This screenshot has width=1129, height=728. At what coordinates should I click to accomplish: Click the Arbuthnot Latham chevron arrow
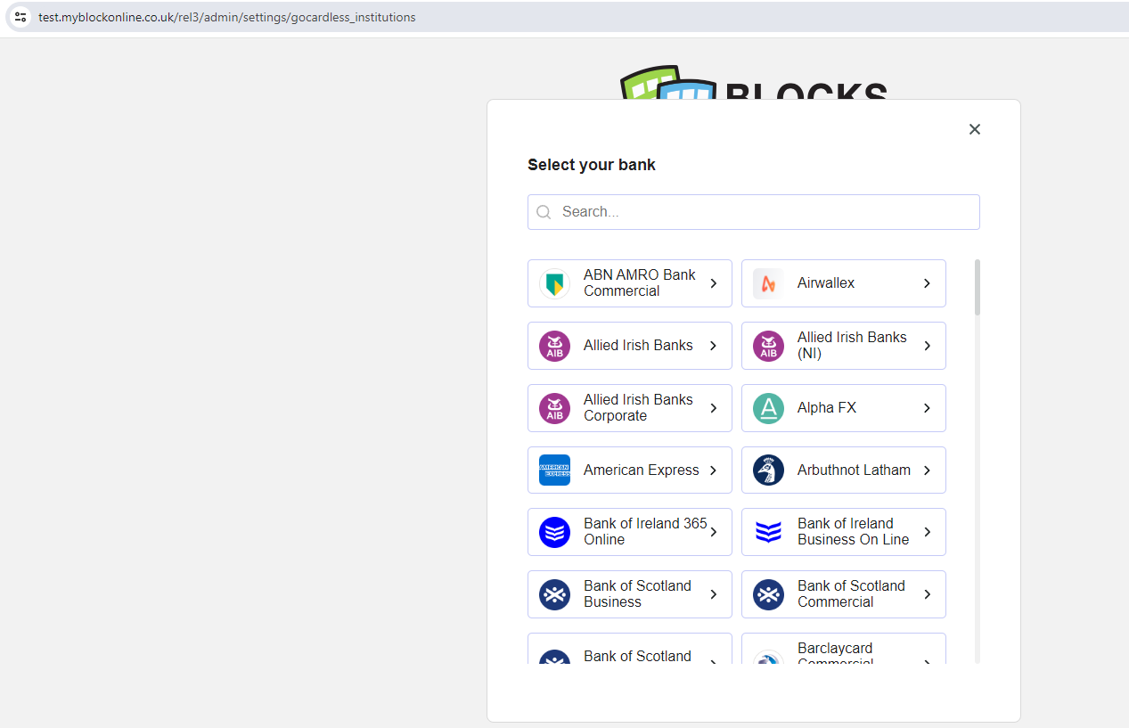(x=928, y=470)
